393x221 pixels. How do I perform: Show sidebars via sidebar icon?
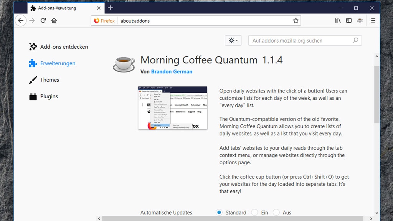349,21
